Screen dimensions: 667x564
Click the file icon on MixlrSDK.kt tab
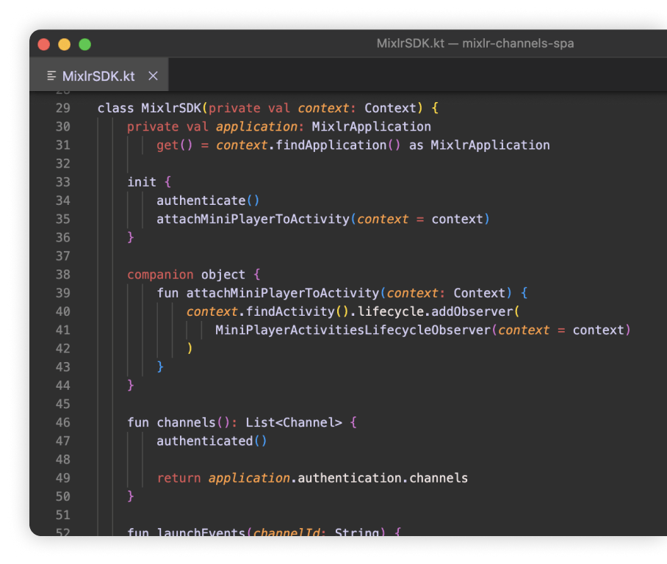coord(51,76)
